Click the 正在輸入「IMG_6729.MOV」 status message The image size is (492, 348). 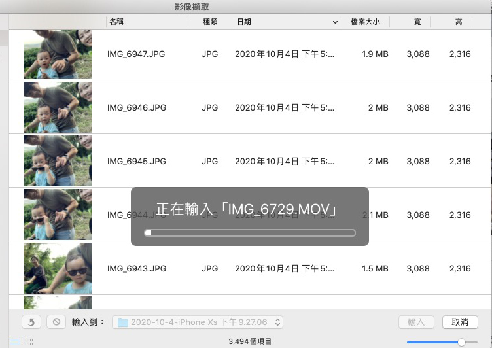(x=247, y=209)
